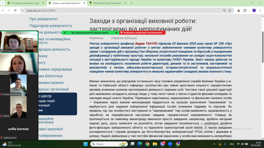Open the submenu item ending in 'ндар подій'
264x148 pixels.
47,101
